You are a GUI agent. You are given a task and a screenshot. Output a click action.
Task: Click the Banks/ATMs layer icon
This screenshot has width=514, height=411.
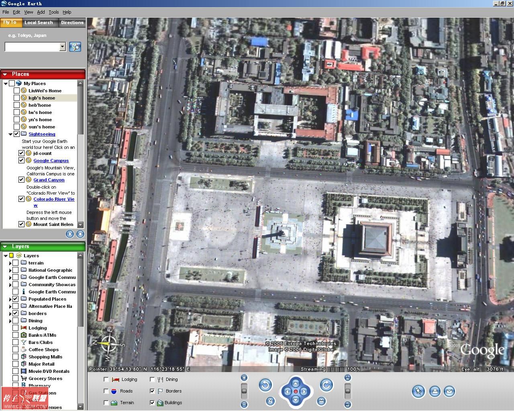coord(24,335)
